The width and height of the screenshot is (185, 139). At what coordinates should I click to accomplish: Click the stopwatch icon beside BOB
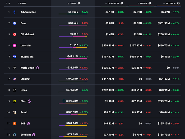click(x=29, y=123)
